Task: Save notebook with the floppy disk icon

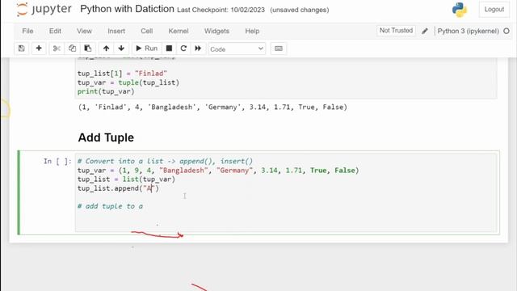Action: coord(22,48)
